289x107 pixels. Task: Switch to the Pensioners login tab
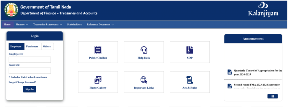pos(33,46)
